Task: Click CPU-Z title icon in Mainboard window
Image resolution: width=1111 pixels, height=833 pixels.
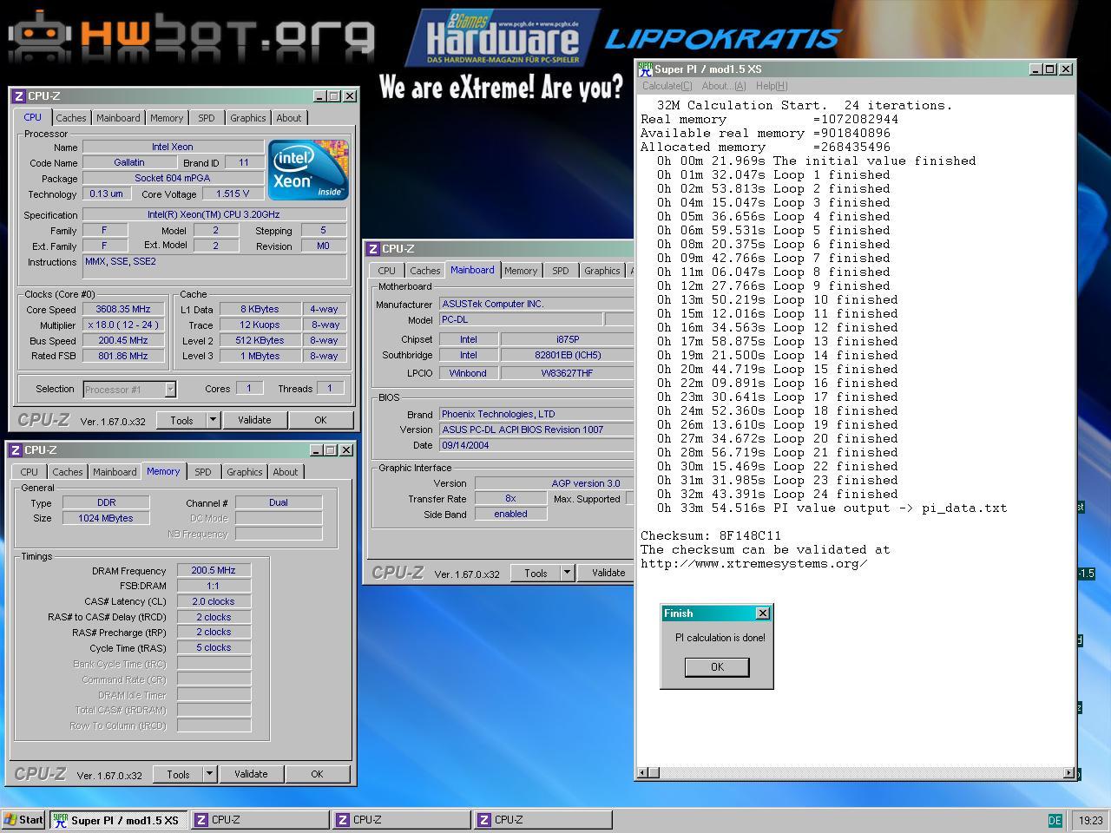Action: (372, 249)
